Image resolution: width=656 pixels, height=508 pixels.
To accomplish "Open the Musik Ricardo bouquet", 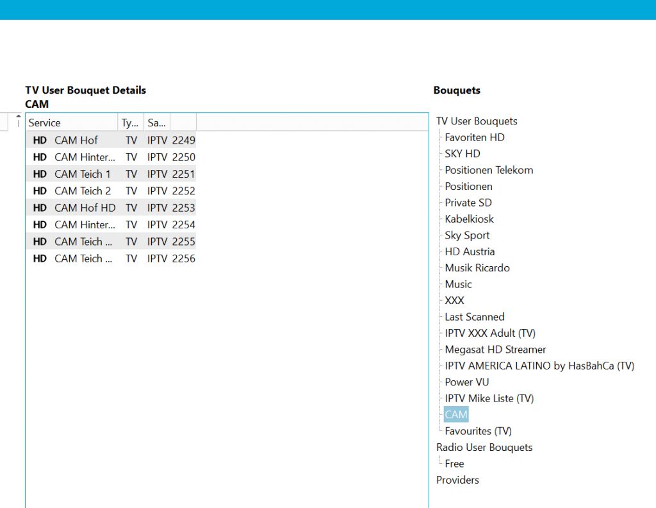I will pyautogui.click(x=477, y=268).
